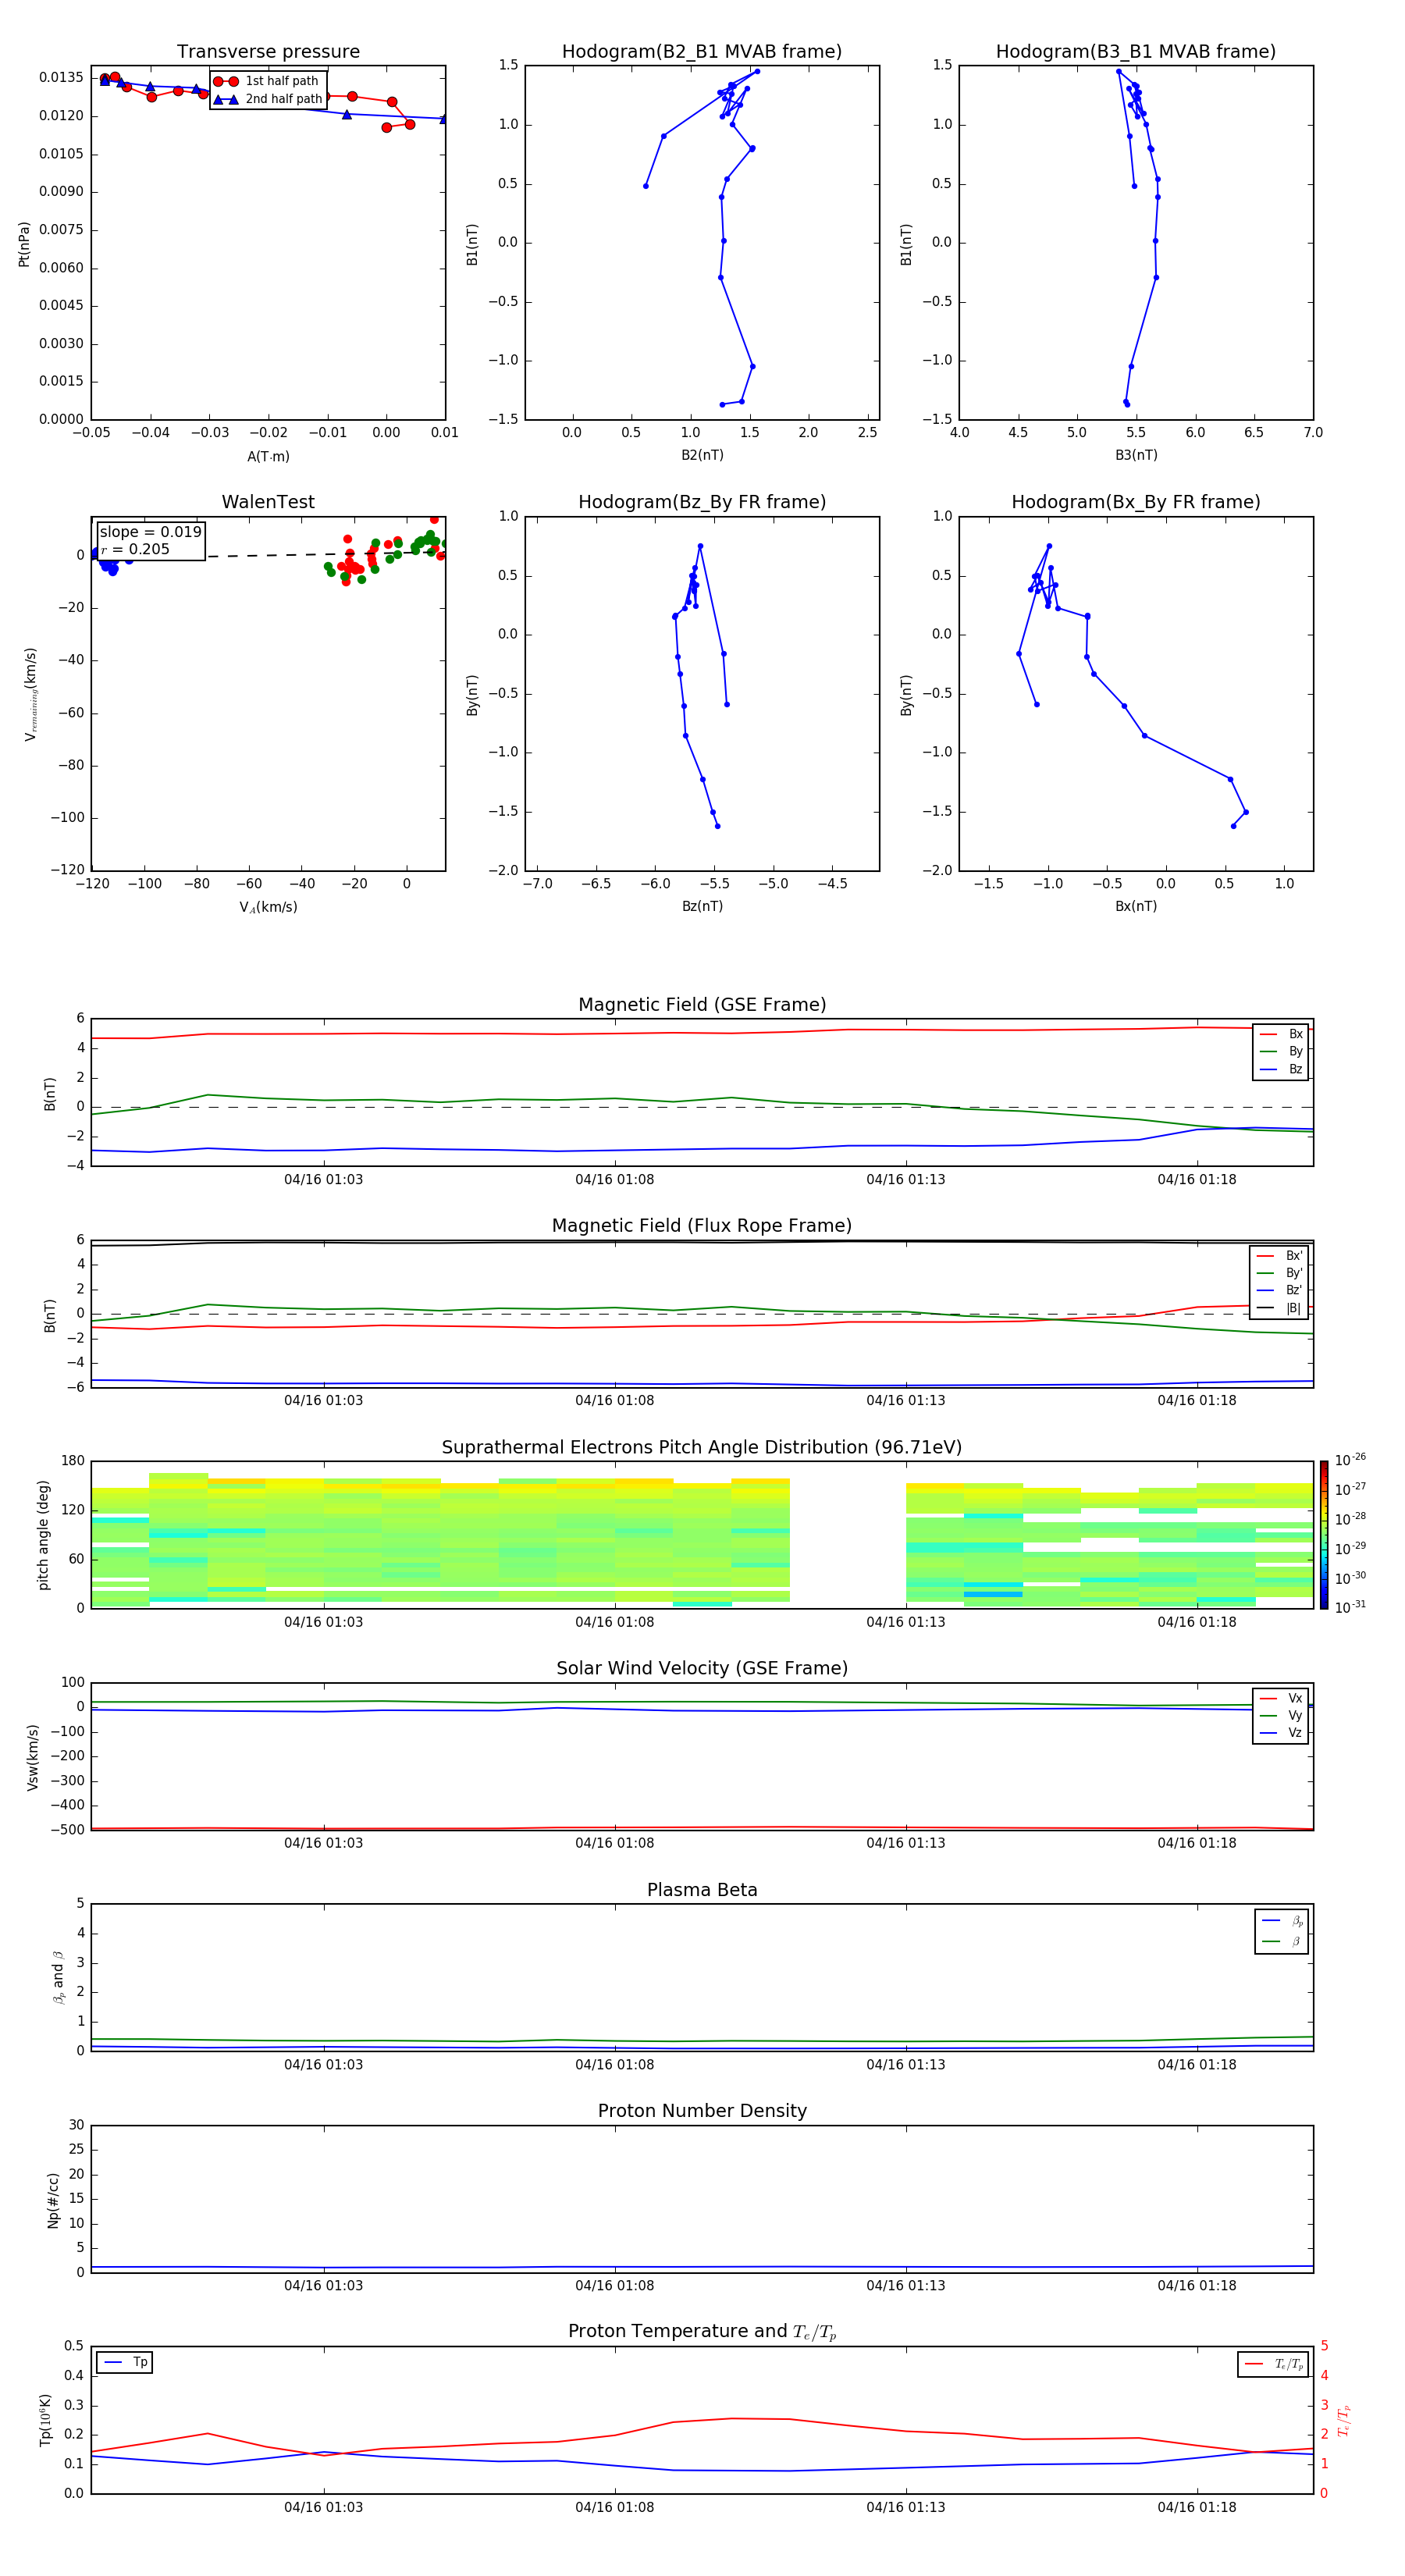Click the '04/16 01:13' tick under the Plasma Beta panel
Screen dimensions: 1405x2576
click(x=905, y=2065)
